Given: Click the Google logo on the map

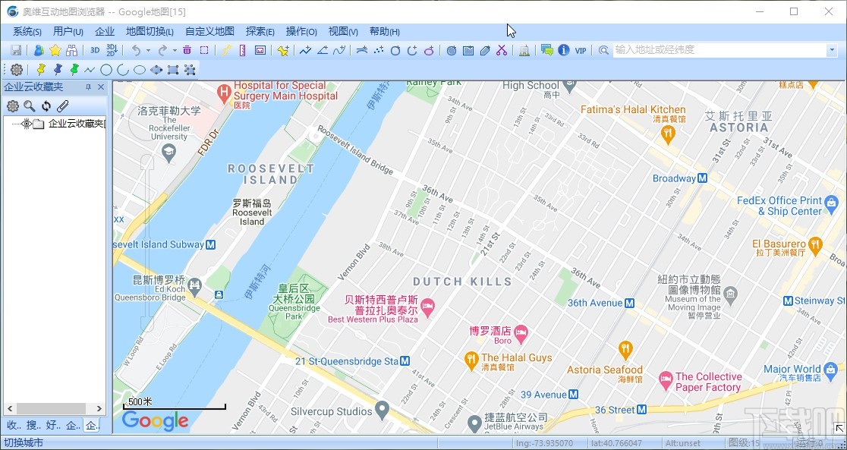Looking at the screenshot, I should 154,421.
